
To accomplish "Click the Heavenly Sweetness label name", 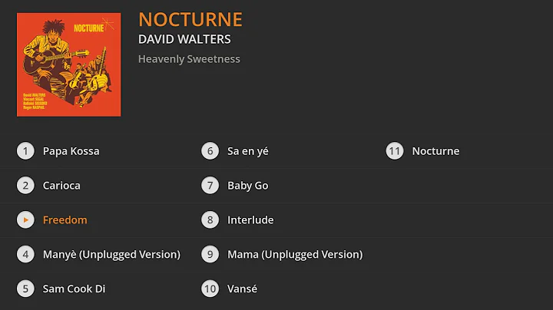I will (189, 59).
